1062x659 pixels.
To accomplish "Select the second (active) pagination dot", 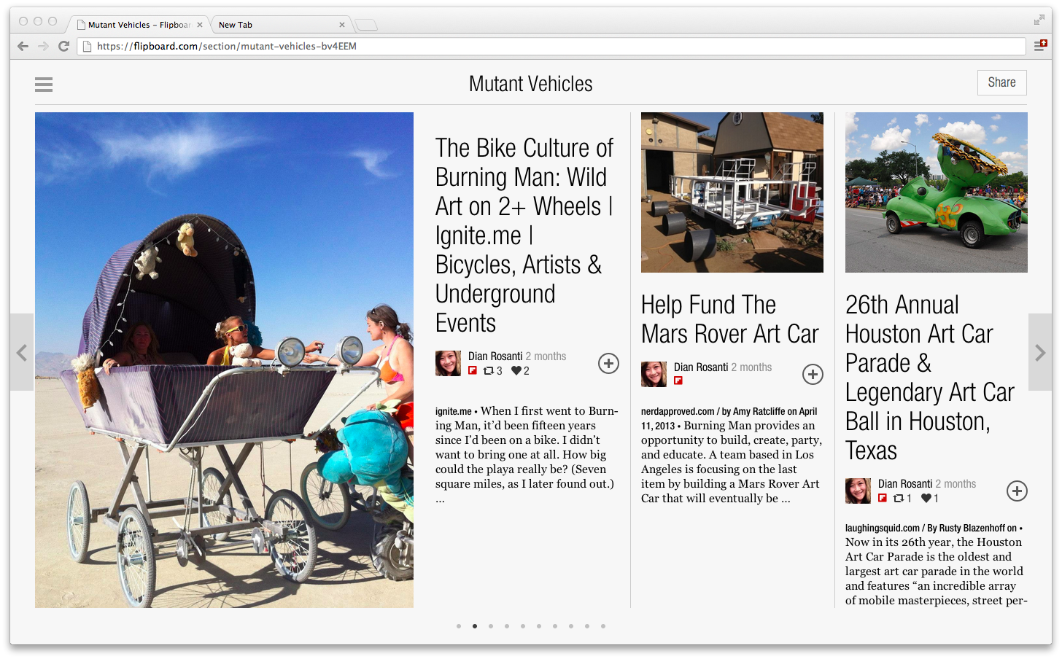I will click(x=475, y=626).
